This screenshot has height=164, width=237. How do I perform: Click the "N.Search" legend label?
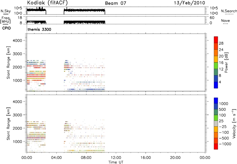[x=229, y=11]
